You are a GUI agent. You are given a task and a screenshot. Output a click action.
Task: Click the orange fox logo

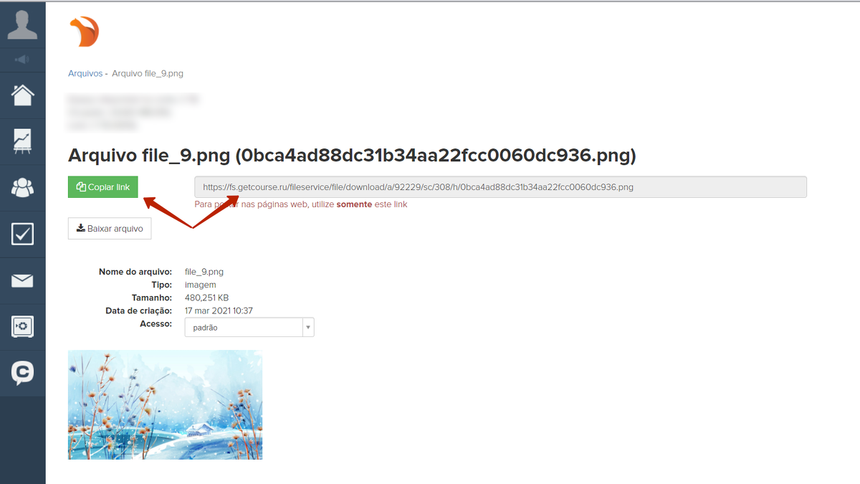click(84, 32)
